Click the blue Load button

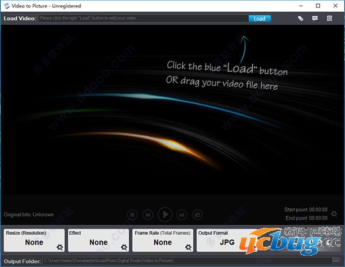(259, 18)
